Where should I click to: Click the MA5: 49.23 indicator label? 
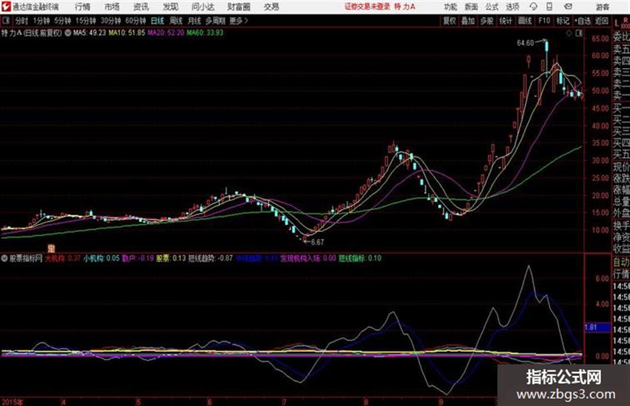(x=89, y=33)
